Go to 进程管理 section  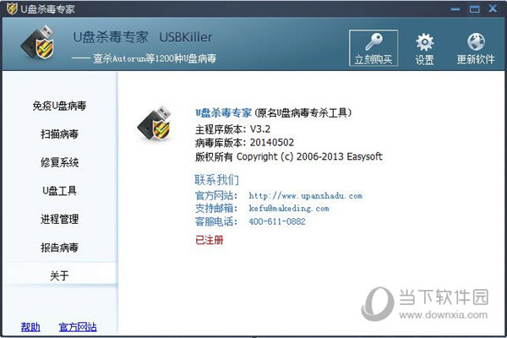click(x=59, y=220)
